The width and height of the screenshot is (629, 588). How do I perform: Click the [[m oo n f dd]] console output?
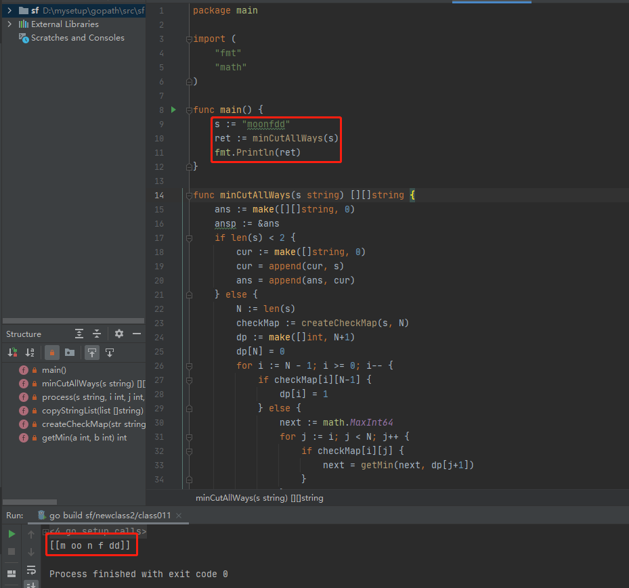coord(90,545)
